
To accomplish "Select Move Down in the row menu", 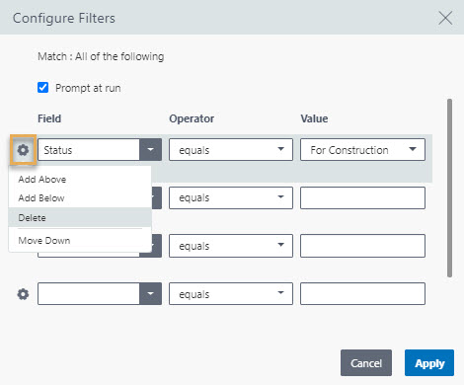I will 44,241.
